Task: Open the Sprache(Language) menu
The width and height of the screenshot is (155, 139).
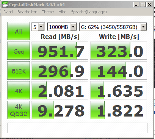Action: (89, 12)
